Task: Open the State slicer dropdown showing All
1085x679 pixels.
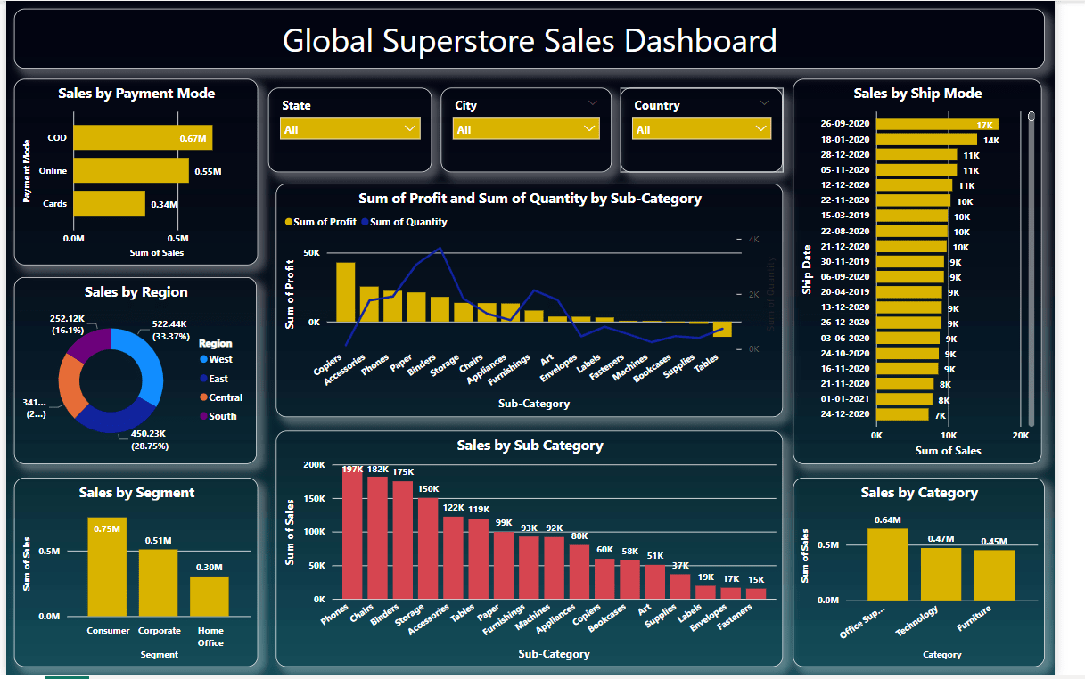Action: click(x=349, y=127)
